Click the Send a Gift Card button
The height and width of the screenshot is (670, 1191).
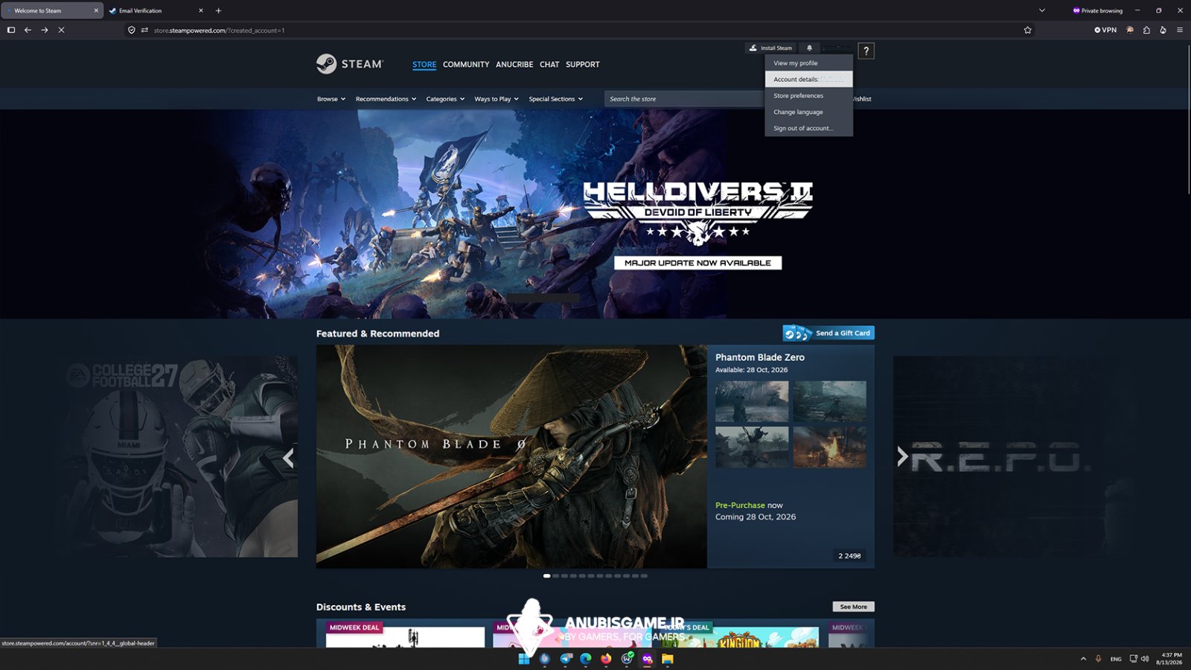coord(828,333)
